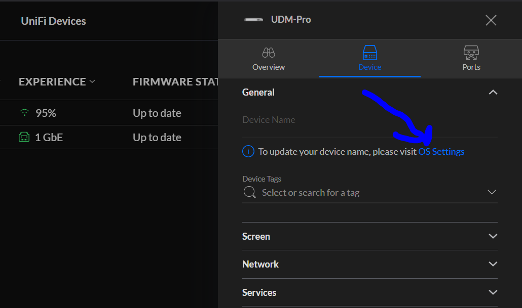Open the EXPERIENCE column dropdown arrow
The height and width of the screenshot is (308, 522).
[x=92, y=81]
